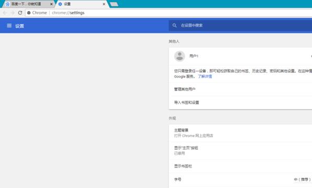
Task: Click the browser back arrow
Action: (5, 13)
